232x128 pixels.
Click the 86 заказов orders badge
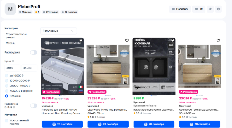point(69,12)
